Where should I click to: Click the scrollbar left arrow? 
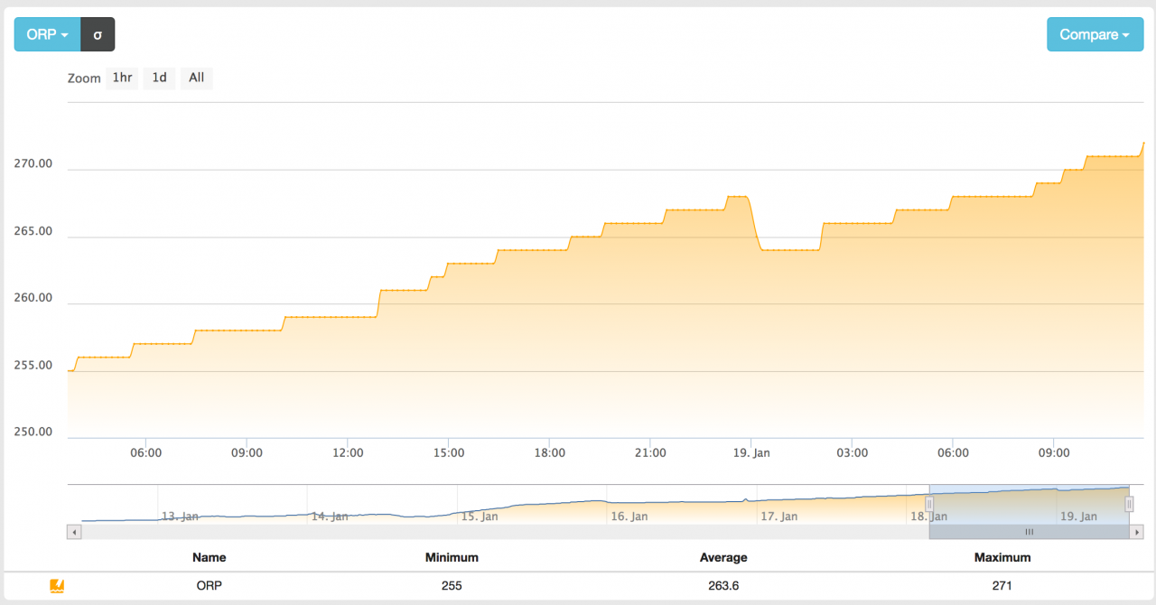(74, 533)
